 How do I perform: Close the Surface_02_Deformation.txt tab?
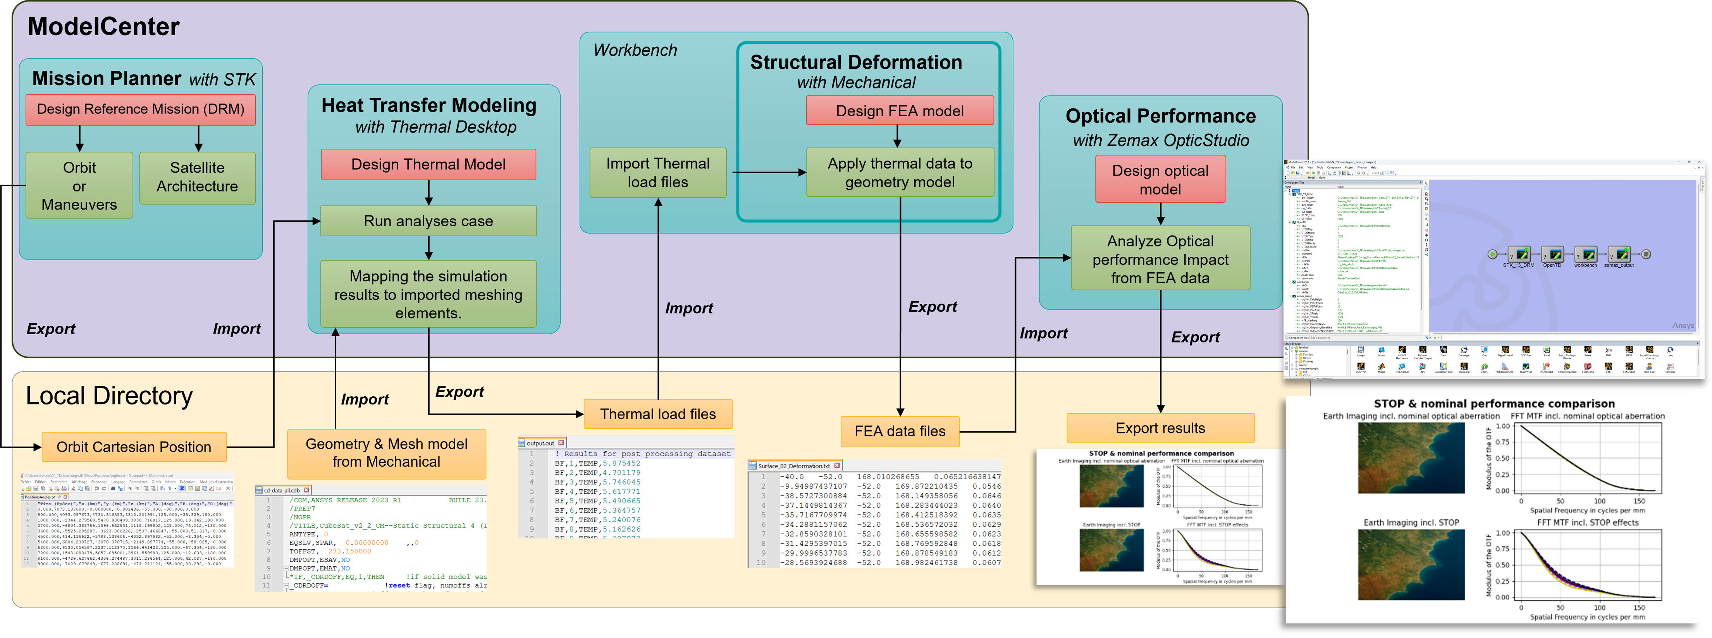837,466
